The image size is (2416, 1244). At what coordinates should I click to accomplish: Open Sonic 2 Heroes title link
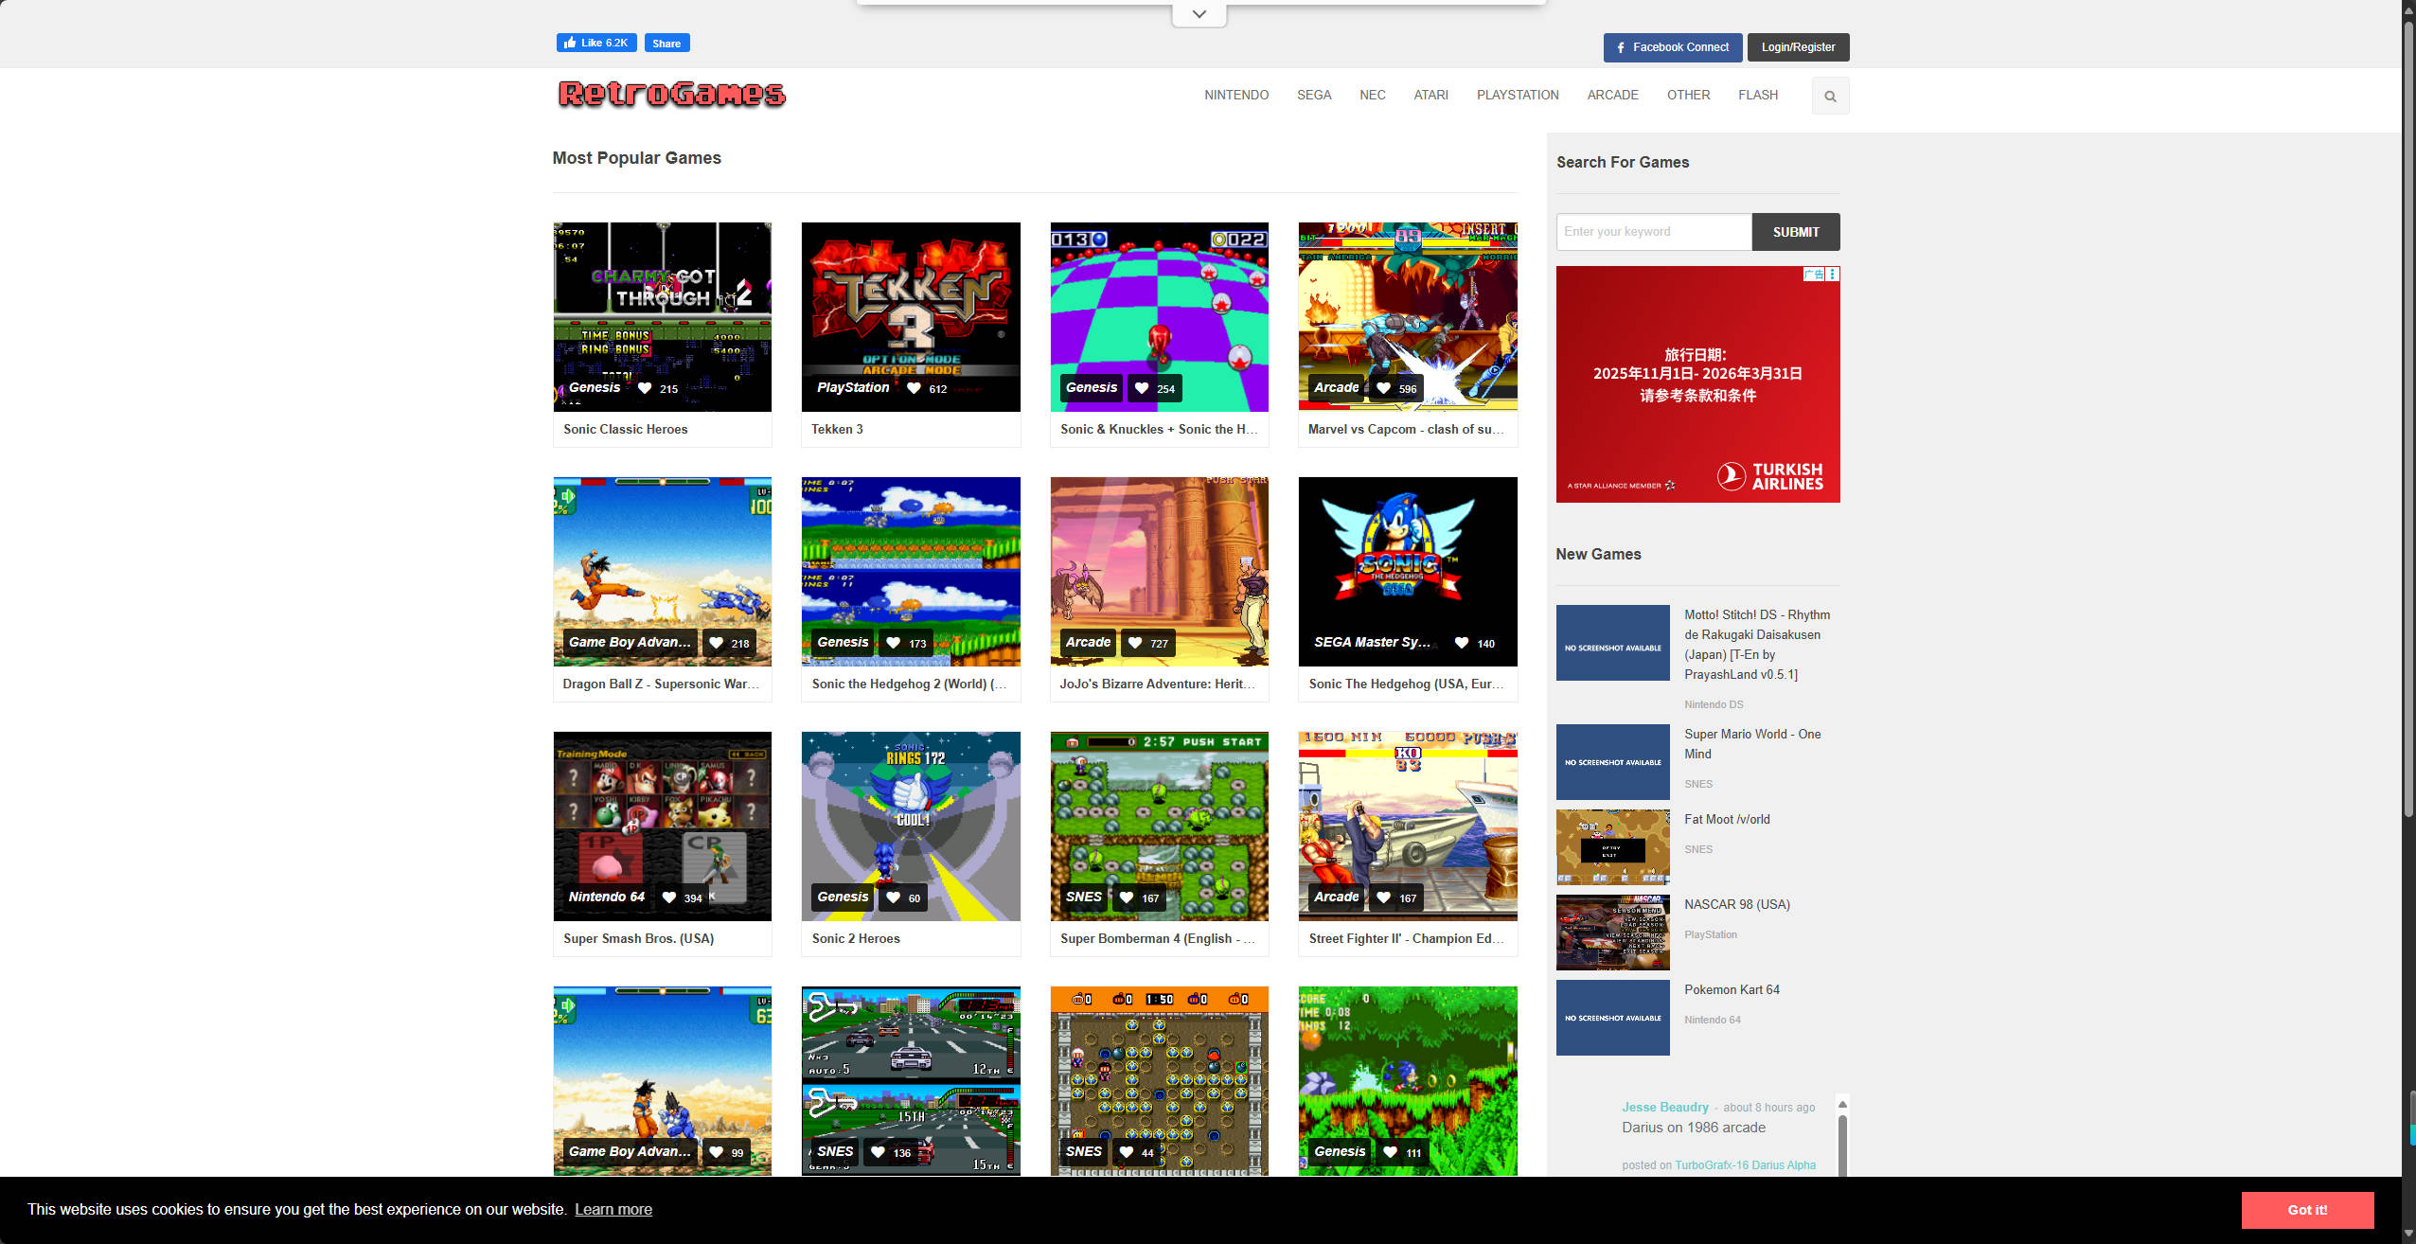[856, 938]
